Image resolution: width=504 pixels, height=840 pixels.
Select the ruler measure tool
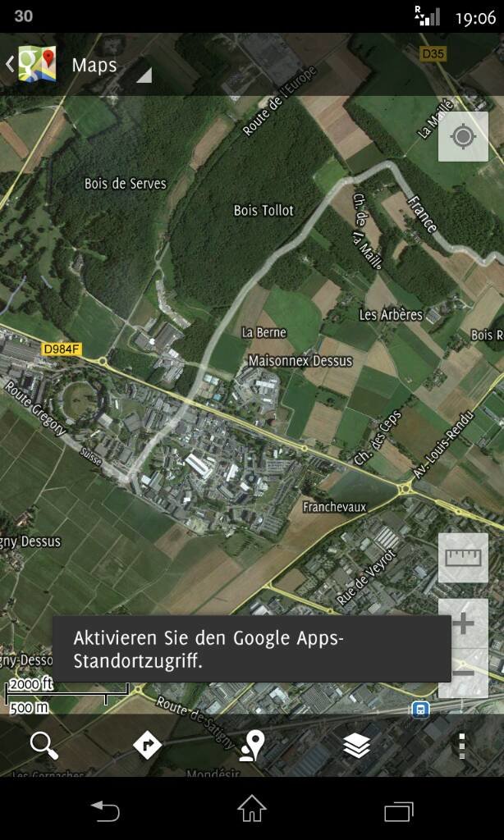click(463, 558)
